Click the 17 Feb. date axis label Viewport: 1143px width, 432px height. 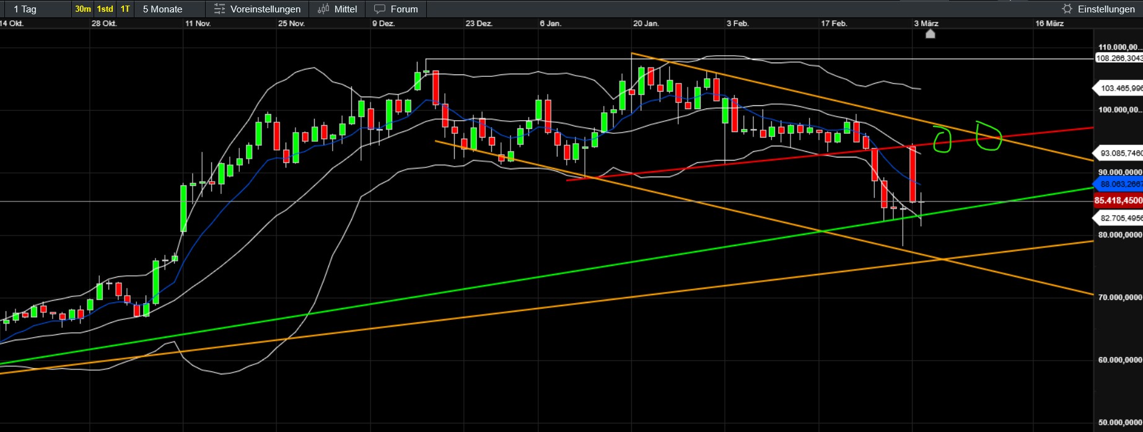(x=834, y=24)
